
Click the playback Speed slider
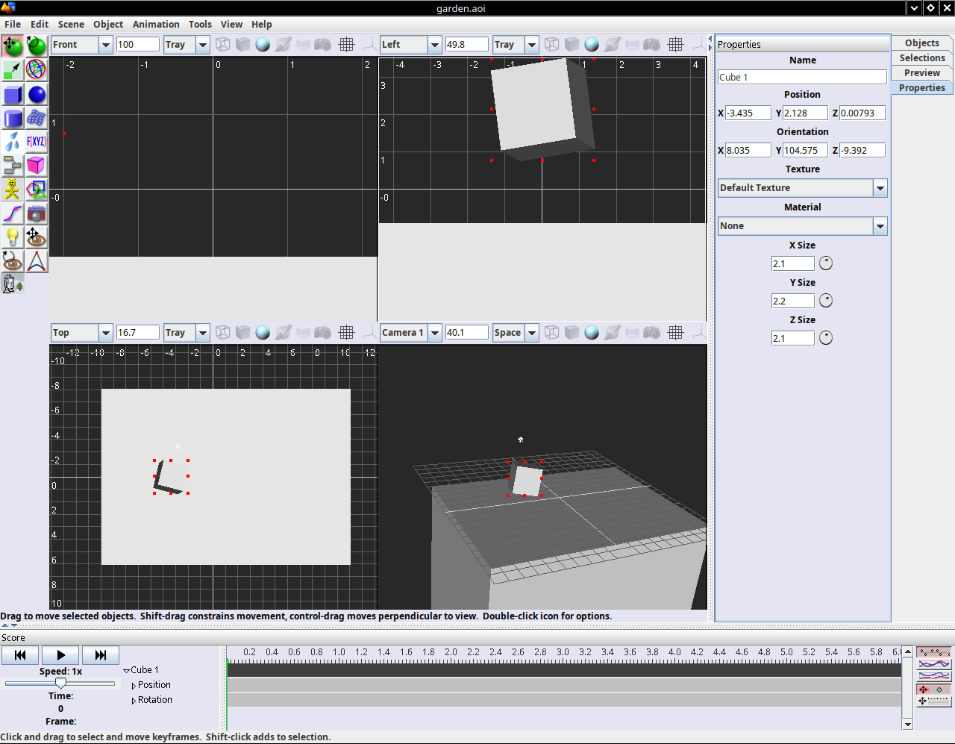tap(60, 683)
